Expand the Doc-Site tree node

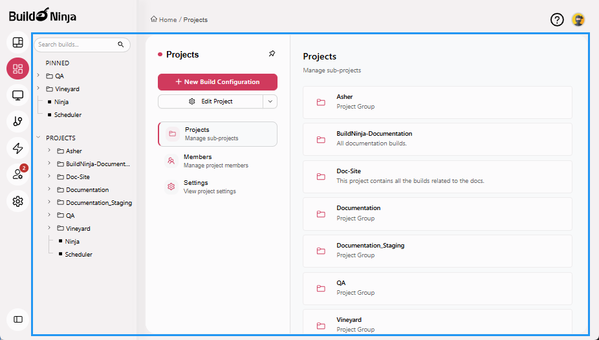click(49, 176)
